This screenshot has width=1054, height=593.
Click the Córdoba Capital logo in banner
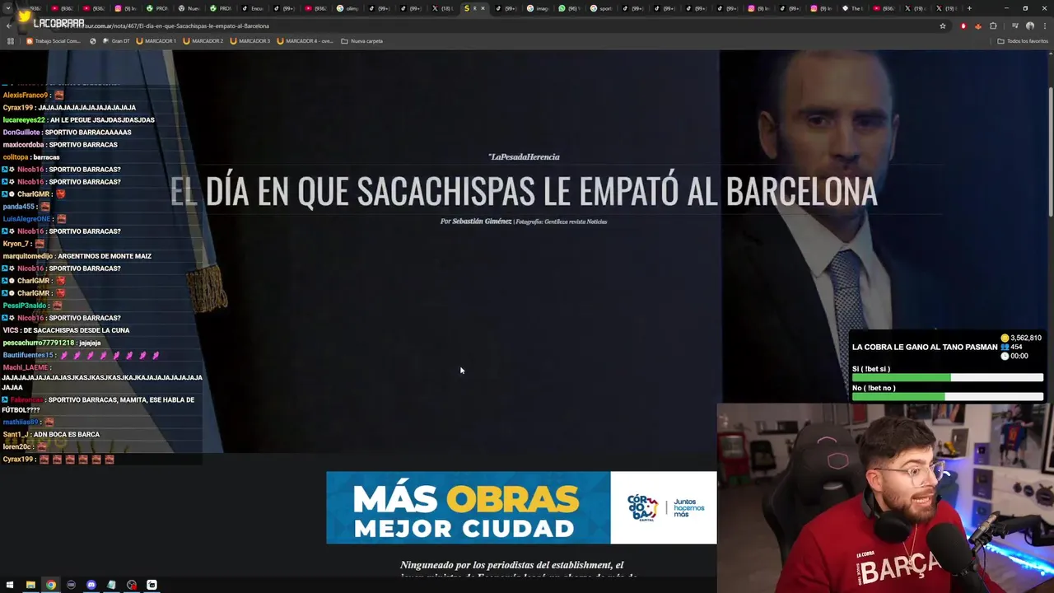(643, 507)
